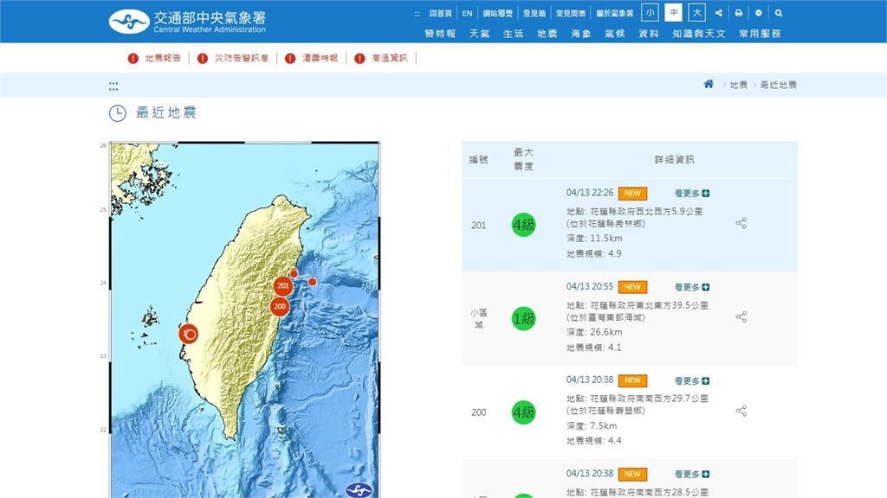Click the three-dot grid icon below alerts
Screen dimensions: 887x498
tap(113, 86)
